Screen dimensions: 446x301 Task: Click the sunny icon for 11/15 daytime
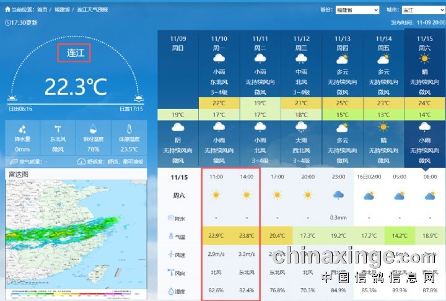(424, 59)
